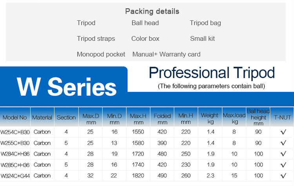294x186 pixels.
Task: Click the T-NUT checkmark for W255C+B30
Action: click(x=283, y=143)
